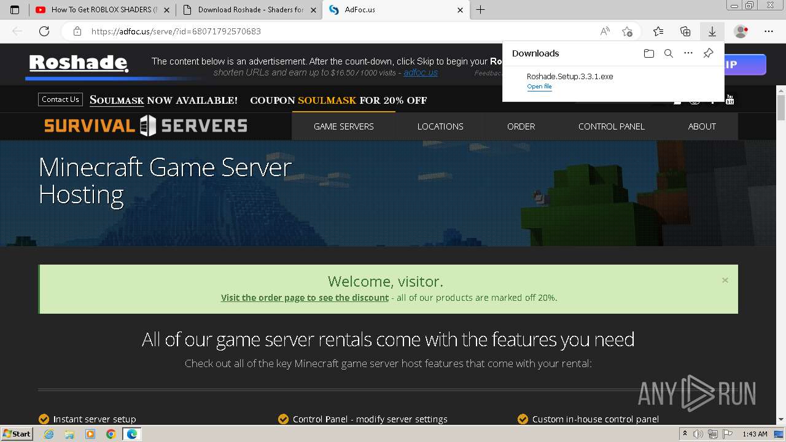The height and width of the screenshot is (442, 786).
Task: Click the taskbar clock showing 1:43 AM
Action: tap(755, 434)
